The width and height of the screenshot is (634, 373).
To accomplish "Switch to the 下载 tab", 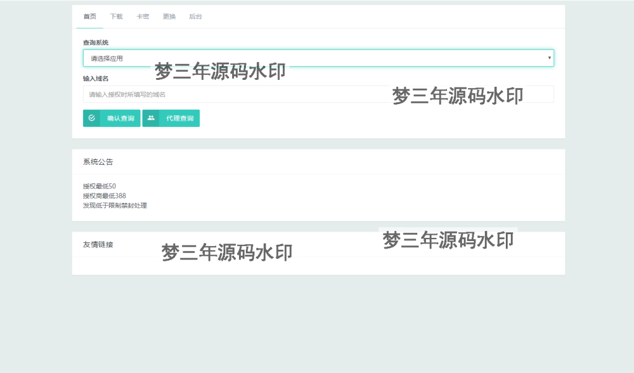I will point(116,17).
